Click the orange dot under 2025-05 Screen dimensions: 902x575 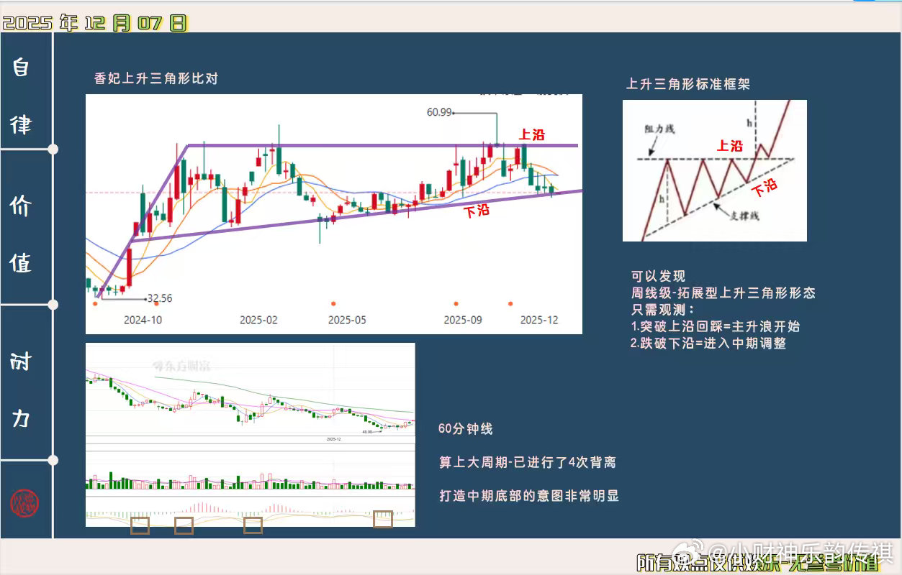click(333, 303)
